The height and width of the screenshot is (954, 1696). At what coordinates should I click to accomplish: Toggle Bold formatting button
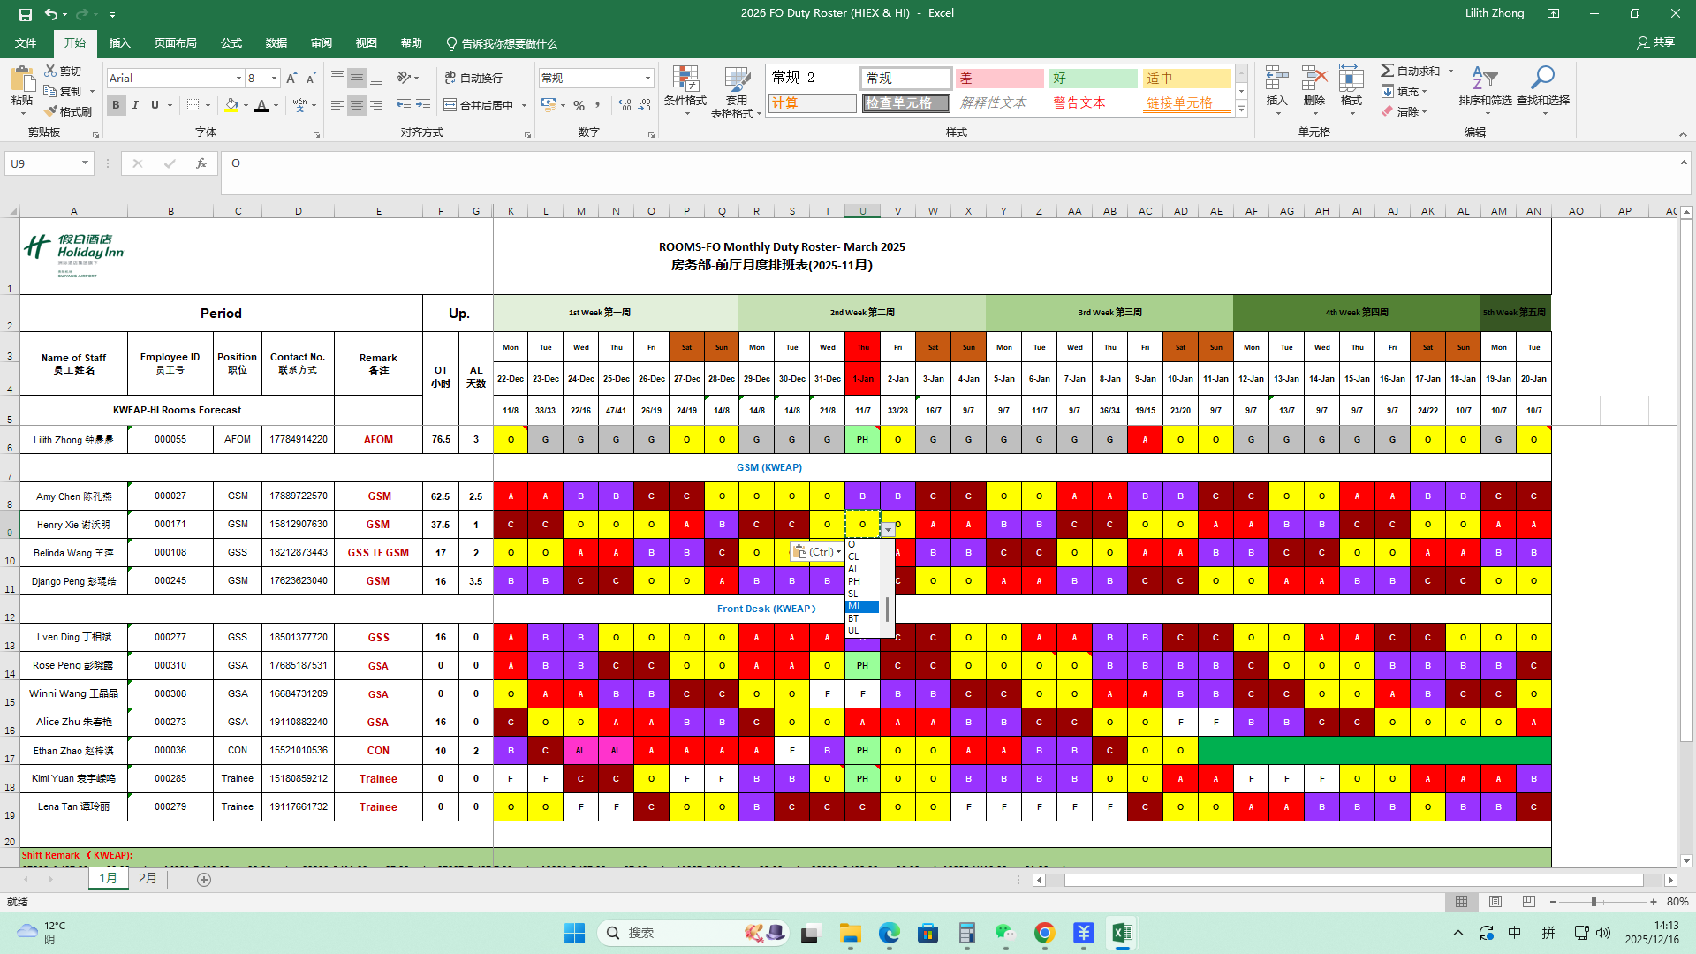pos(116,105)
